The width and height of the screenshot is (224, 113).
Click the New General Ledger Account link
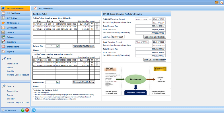tap(18, 75)
